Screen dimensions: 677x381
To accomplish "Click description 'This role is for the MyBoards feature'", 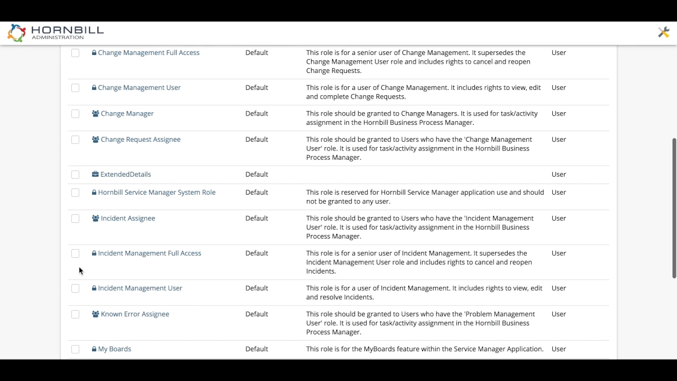I will (x=425, y=349).
